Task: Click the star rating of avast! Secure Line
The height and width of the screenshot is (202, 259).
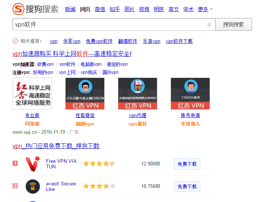Action: click(x=99, y=186)
